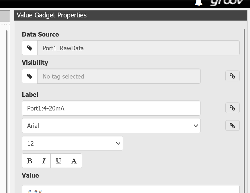Open the label text color picker
250x193 pixels.
[74, 161]
